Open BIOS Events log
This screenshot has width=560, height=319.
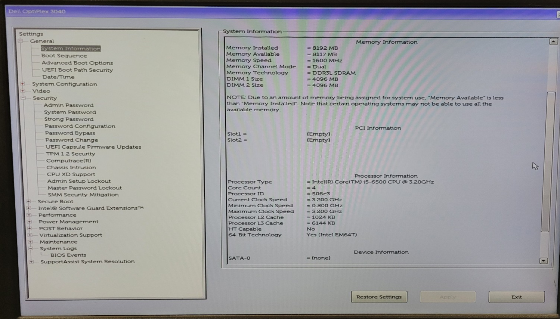68,255
